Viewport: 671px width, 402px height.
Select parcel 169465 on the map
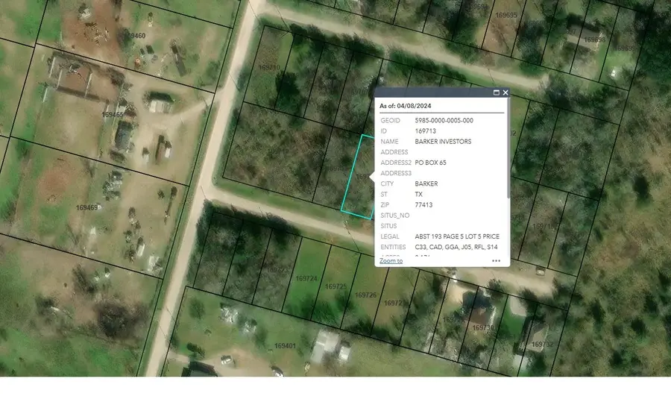(112, 115)
